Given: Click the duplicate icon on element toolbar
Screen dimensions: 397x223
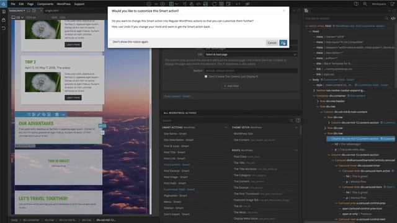Looking at the screenshot, I should [x=43, y=115].
